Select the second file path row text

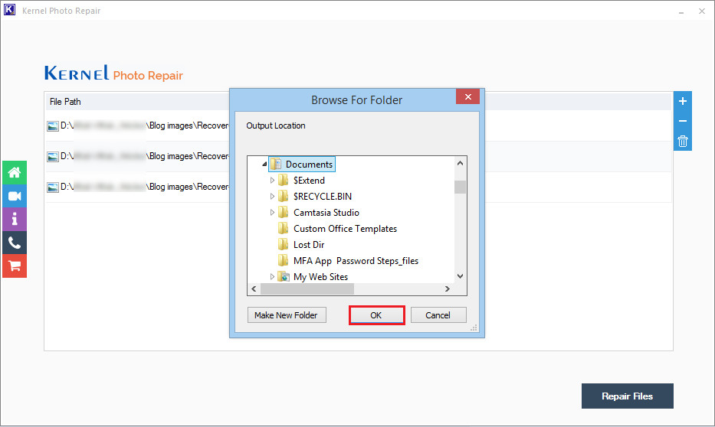pyautogui.click(x=145, y=156)
